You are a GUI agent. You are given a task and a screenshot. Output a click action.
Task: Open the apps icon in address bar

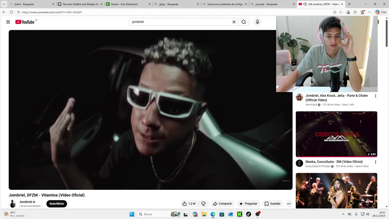335,12
